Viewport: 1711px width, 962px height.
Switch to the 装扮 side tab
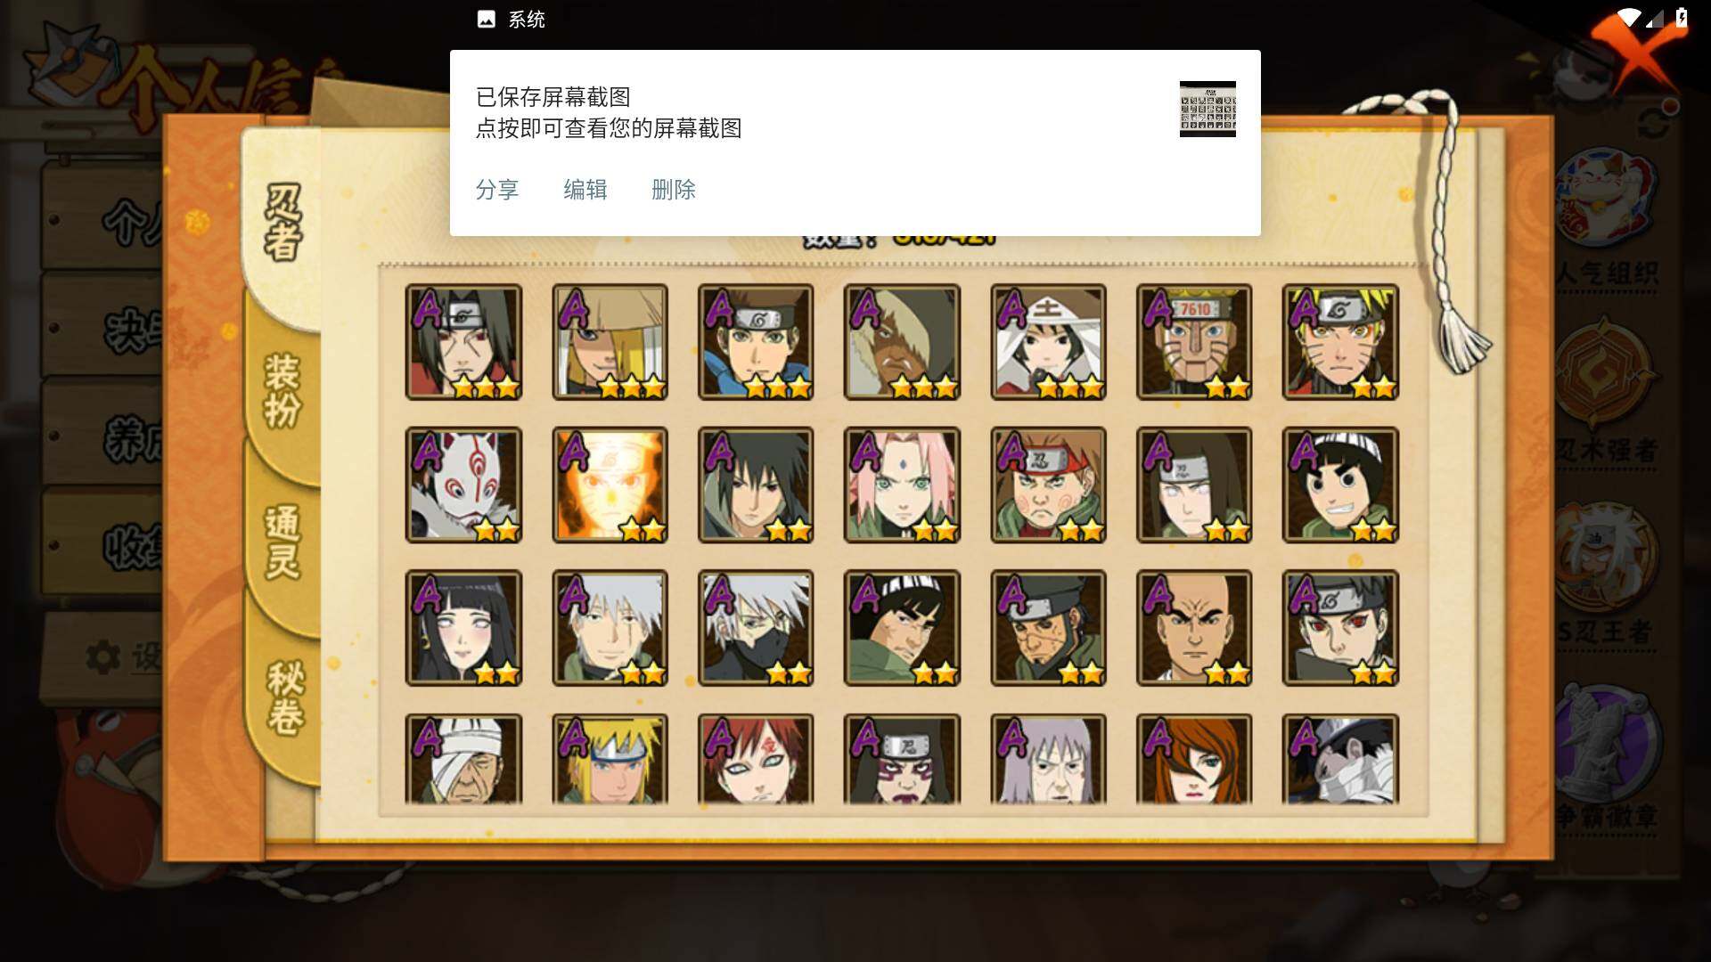tap(283, 390)
